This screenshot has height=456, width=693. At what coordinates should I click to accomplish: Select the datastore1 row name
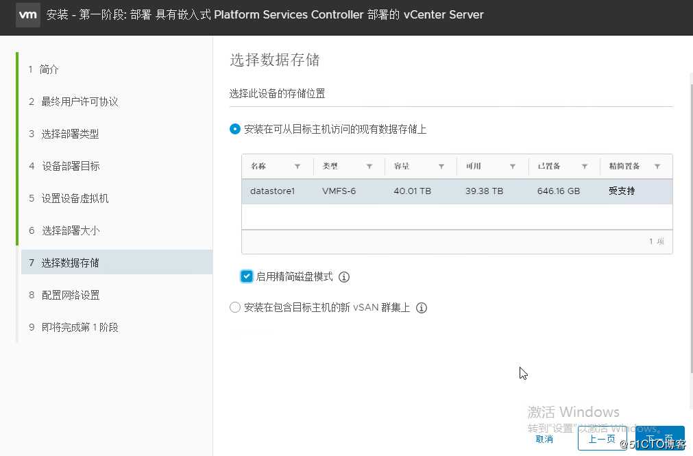(272, 191)
